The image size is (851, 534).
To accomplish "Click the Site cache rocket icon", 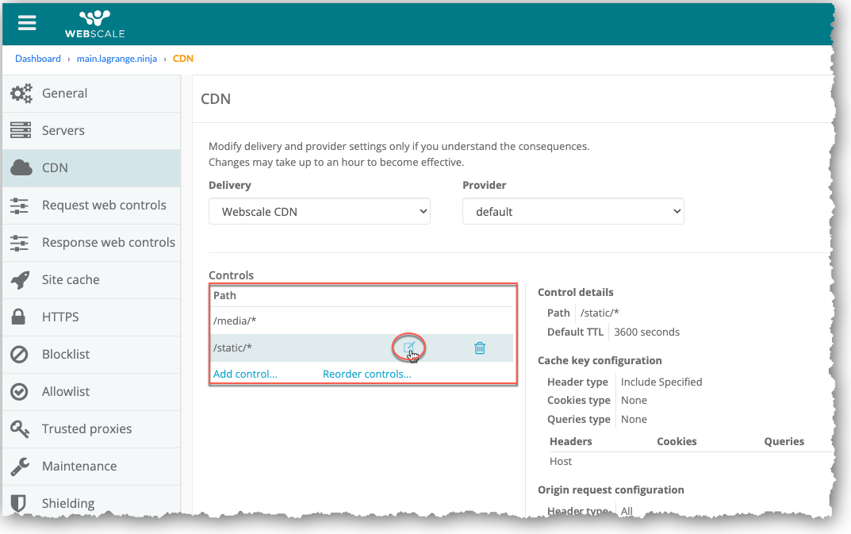I will pyautogui.click(x=21, y=279).
